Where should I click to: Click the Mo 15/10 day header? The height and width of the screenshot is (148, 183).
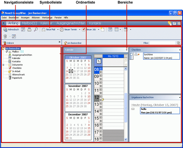coord(113,56)
